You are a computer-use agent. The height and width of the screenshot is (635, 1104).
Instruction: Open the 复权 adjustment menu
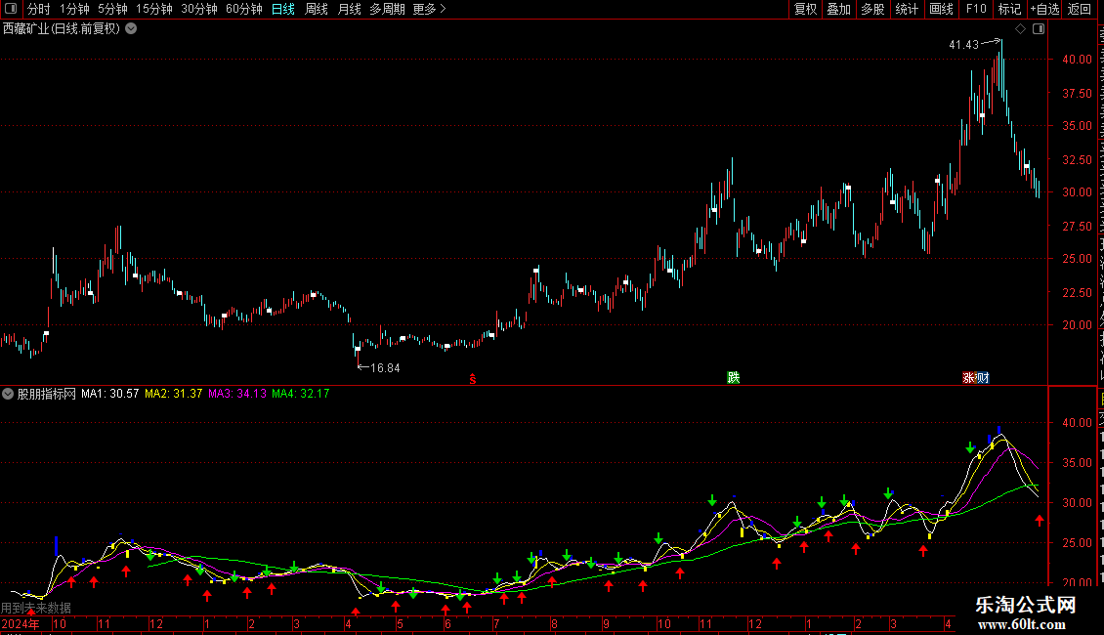click(805, 9)
